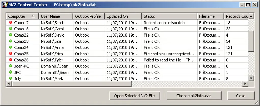Maximize the NK2 Control Center window
Image resolution: width=260 pixels, height=106 pixels.
[248, 5]
